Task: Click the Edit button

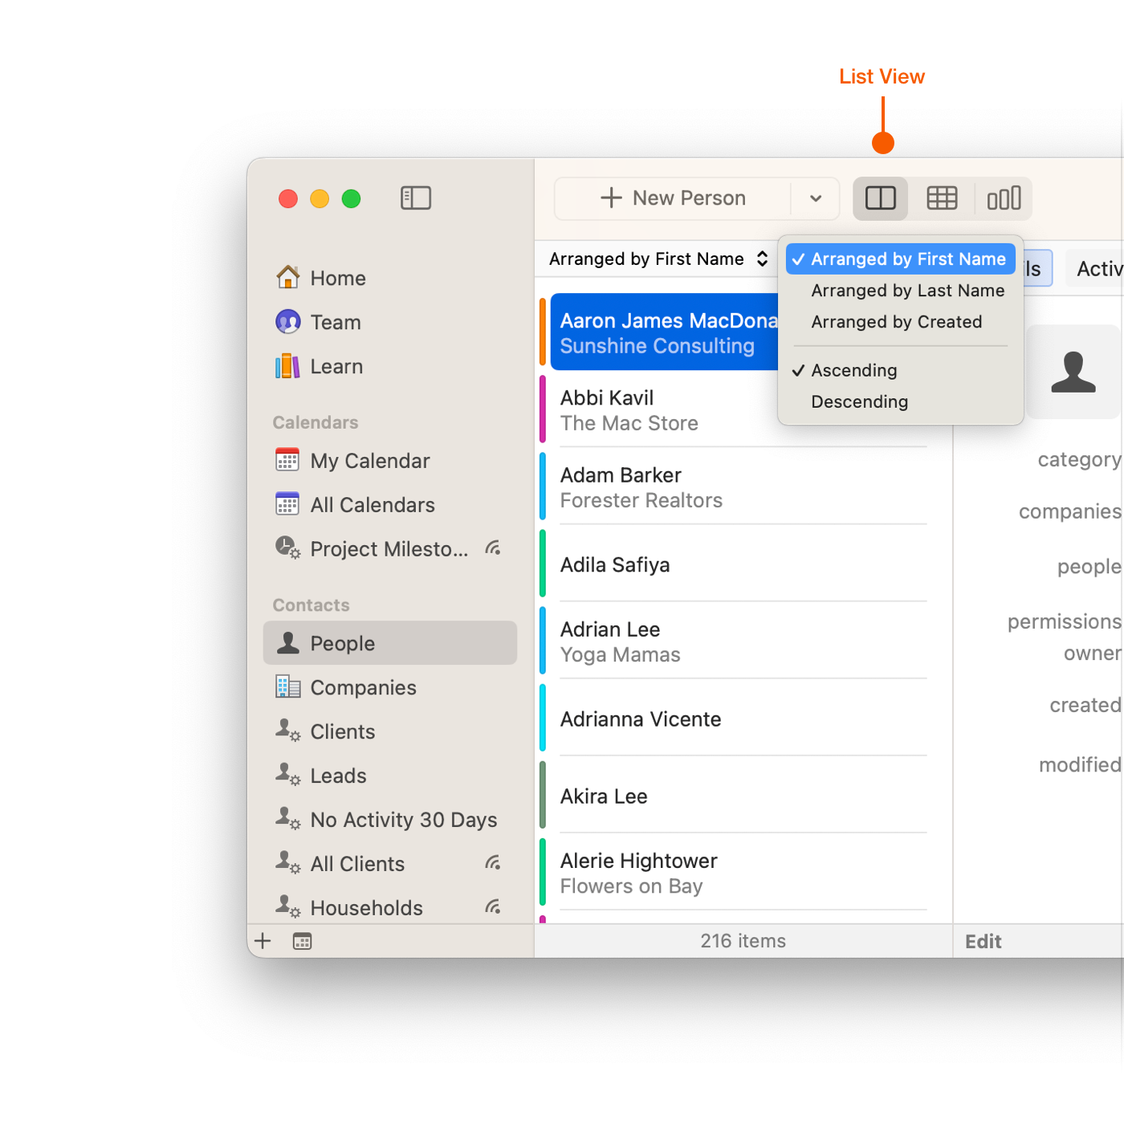Action: click(x=983, y=942)
